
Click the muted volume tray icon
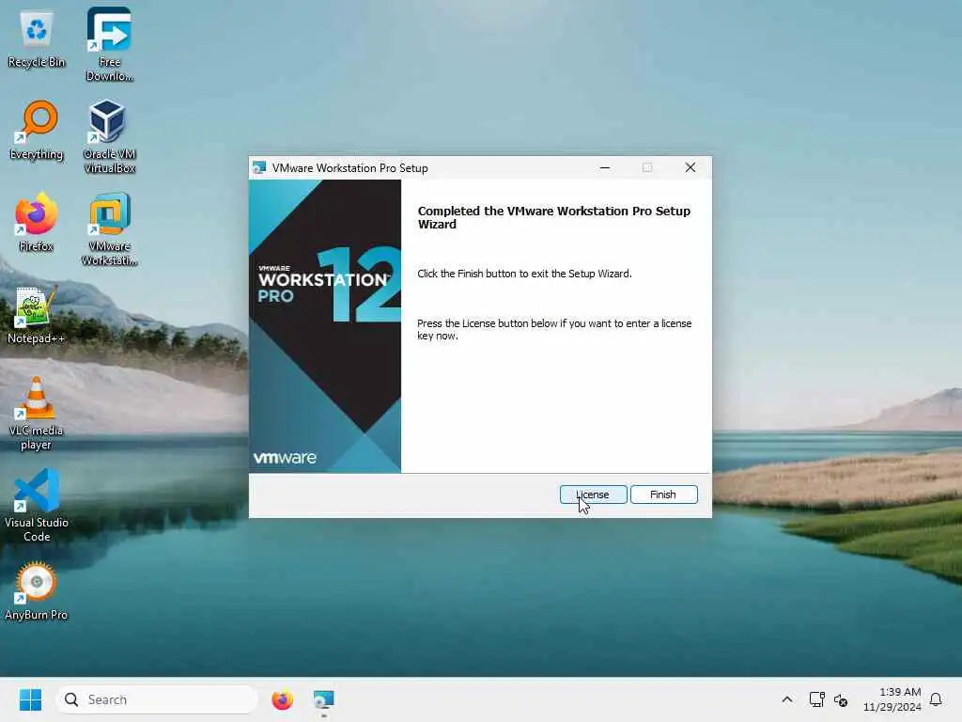tap(841, 699)
